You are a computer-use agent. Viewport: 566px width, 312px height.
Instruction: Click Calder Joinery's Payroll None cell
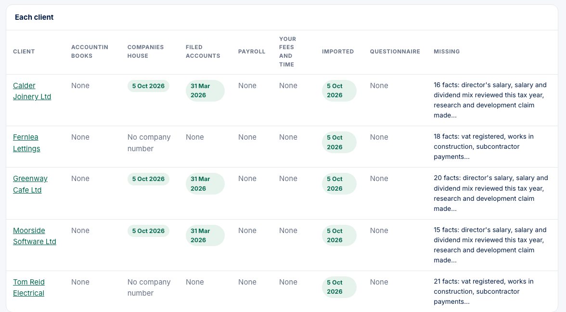point(247,86)
